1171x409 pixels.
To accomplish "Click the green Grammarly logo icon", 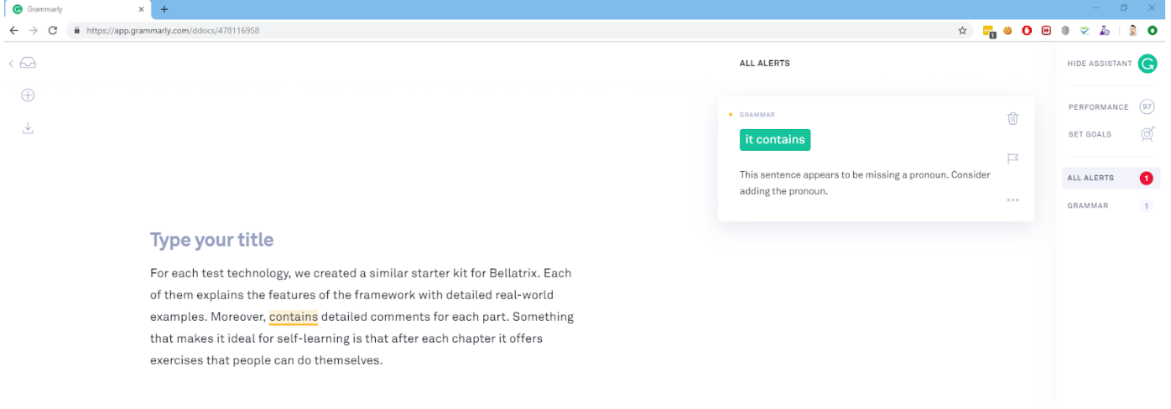I will (1148, 64).
